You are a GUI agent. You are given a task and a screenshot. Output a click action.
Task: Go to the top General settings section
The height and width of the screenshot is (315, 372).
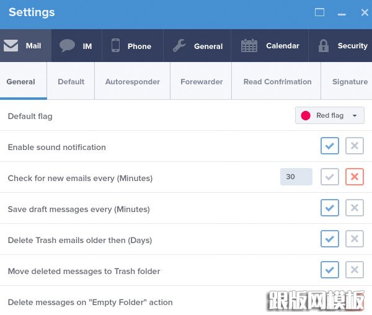point(197,45)
